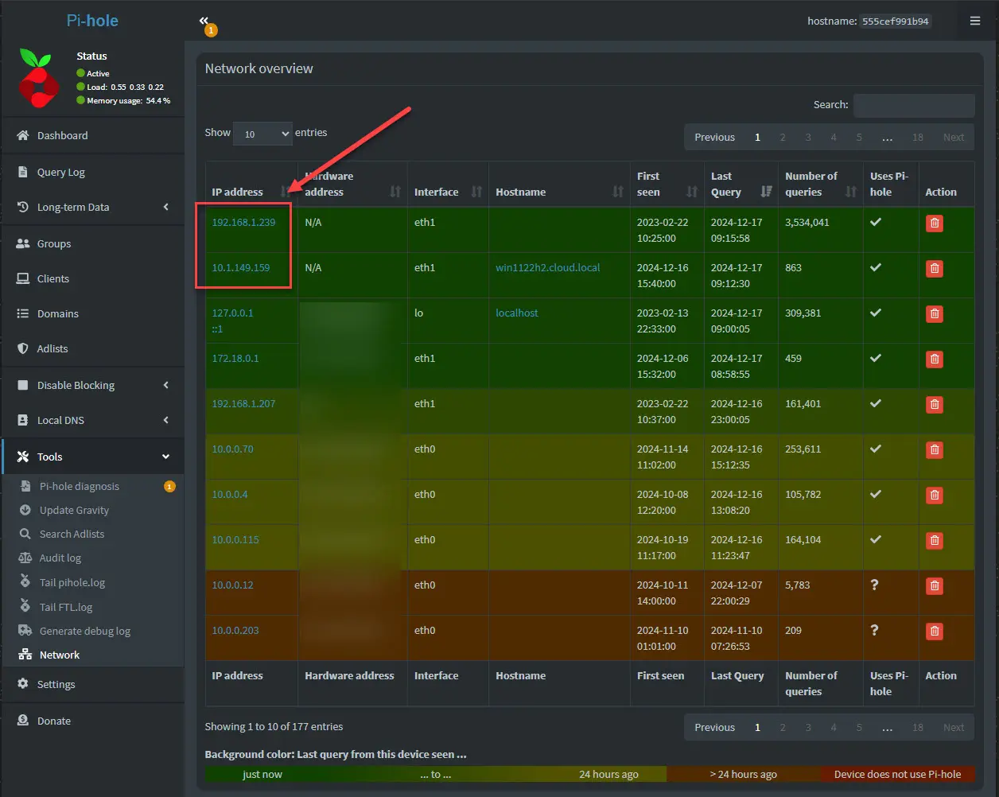Open Pi-hole diagnosis warning badge
This screenshot has width=999, height=797.
pos(169,487)
